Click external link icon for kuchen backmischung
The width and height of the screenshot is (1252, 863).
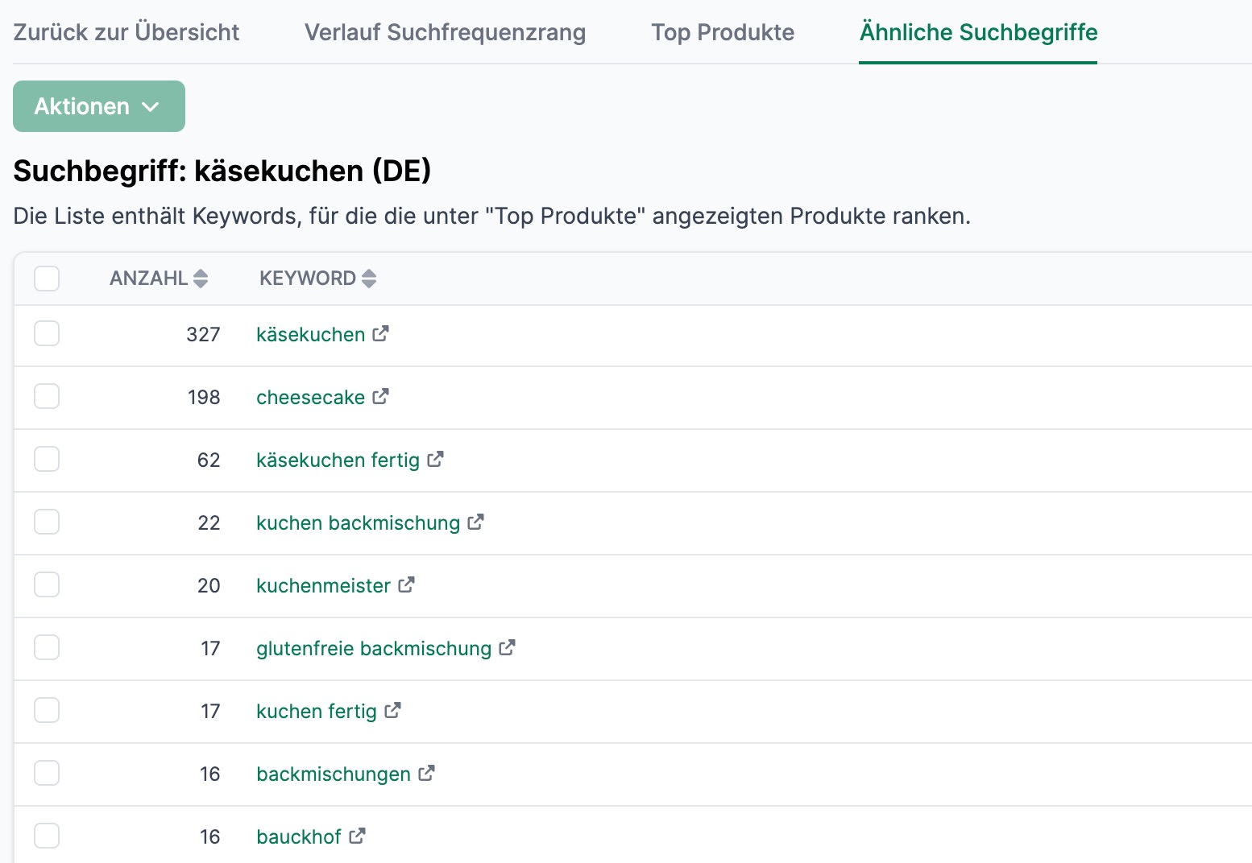click(476, 522)
